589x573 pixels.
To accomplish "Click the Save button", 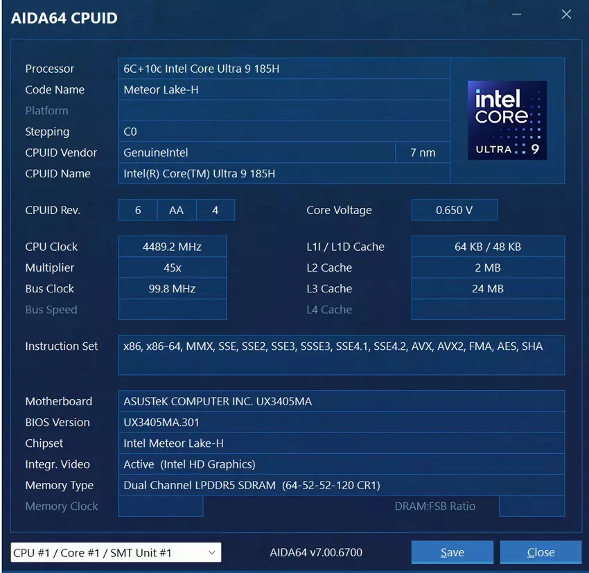I will [x=452, y=552].
